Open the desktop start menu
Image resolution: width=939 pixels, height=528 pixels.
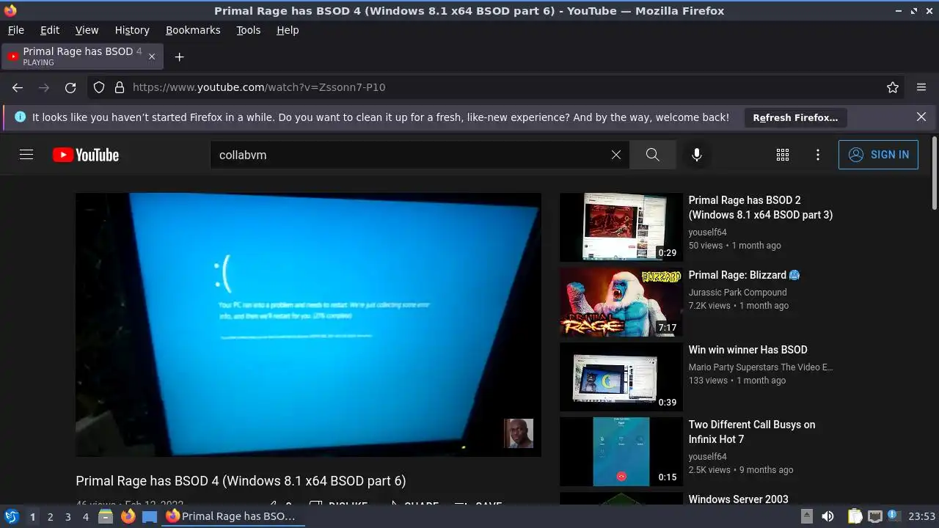click(x=11, y=516)
